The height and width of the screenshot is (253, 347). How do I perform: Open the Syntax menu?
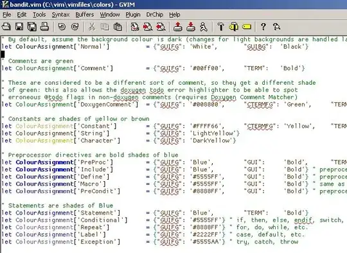tap(60, 15)
